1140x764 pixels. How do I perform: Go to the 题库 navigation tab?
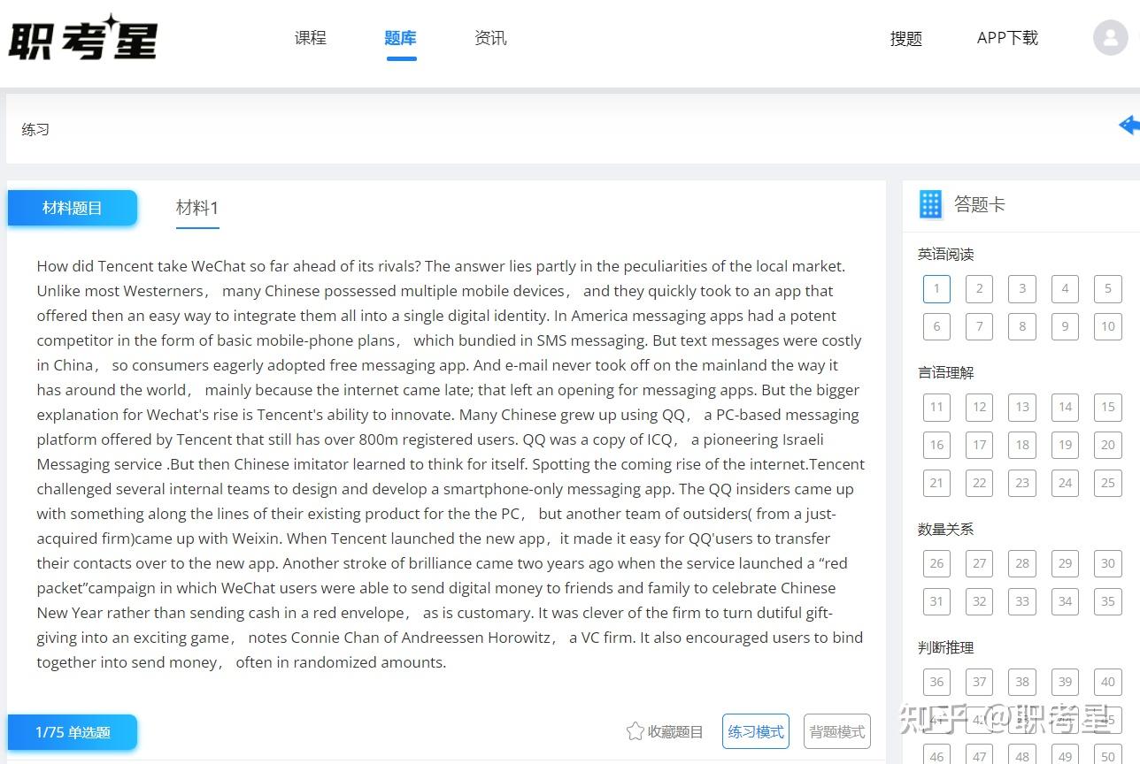[x=401, y=38]
